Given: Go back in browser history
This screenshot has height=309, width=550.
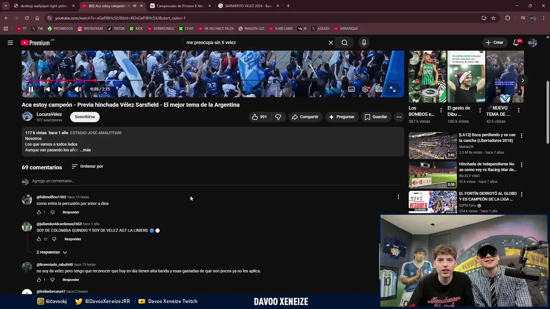Looking at the screenshot, I should (6, 18).
